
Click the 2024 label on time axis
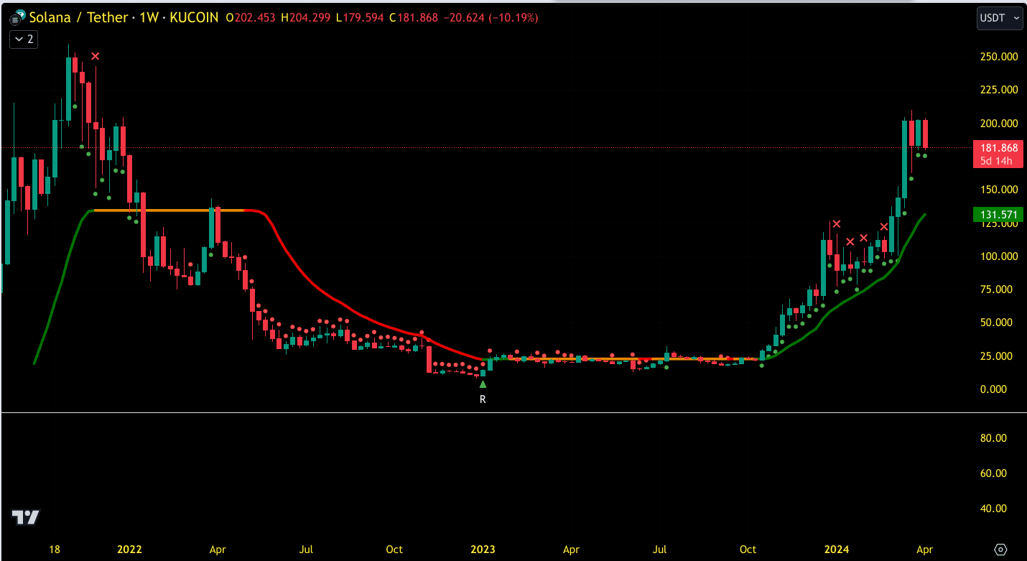pyautogui.click(x=836, y=550)
